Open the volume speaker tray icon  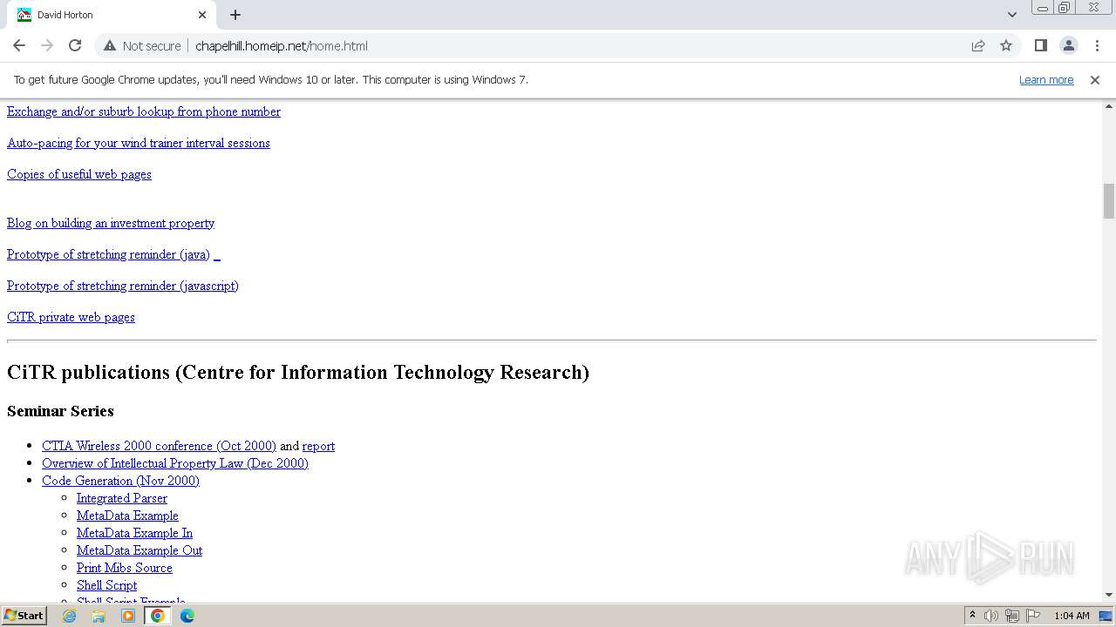point(991,616)
